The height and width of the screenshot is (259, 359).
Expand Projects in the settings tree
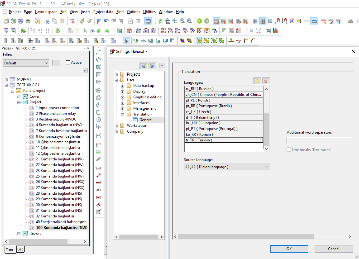tap(116, 75)
